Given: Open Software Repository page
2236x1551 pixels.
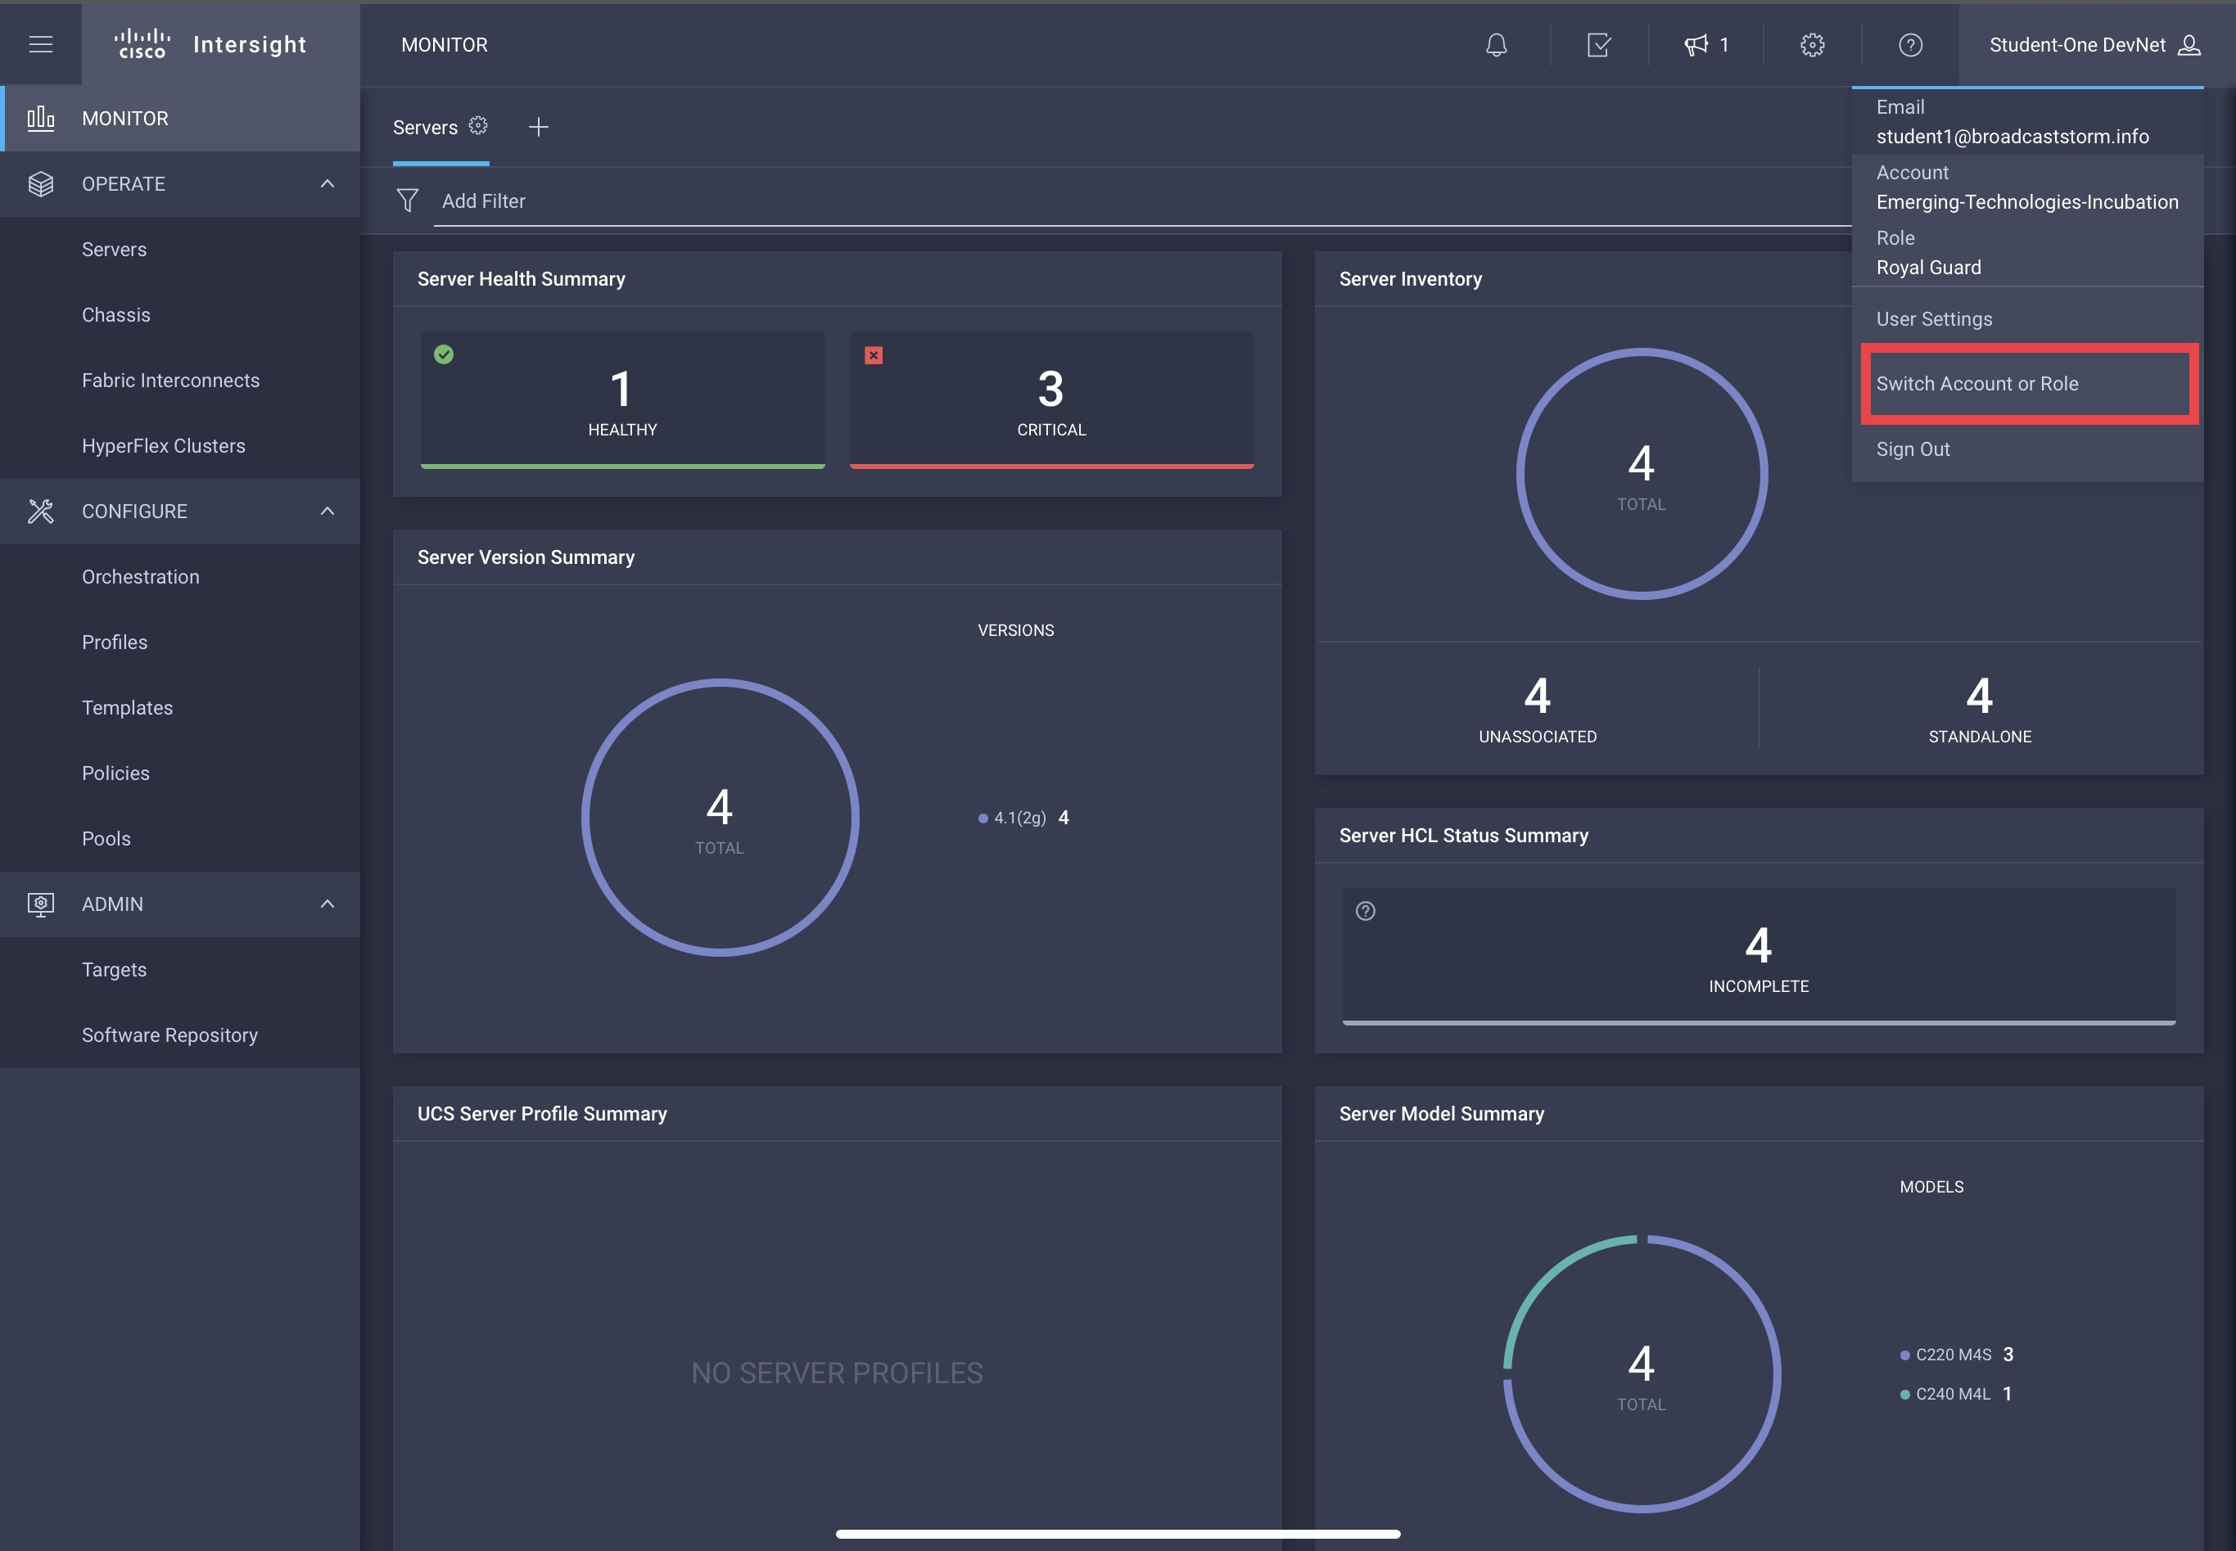Looking at the screenshot, I should click(181, 1035).
